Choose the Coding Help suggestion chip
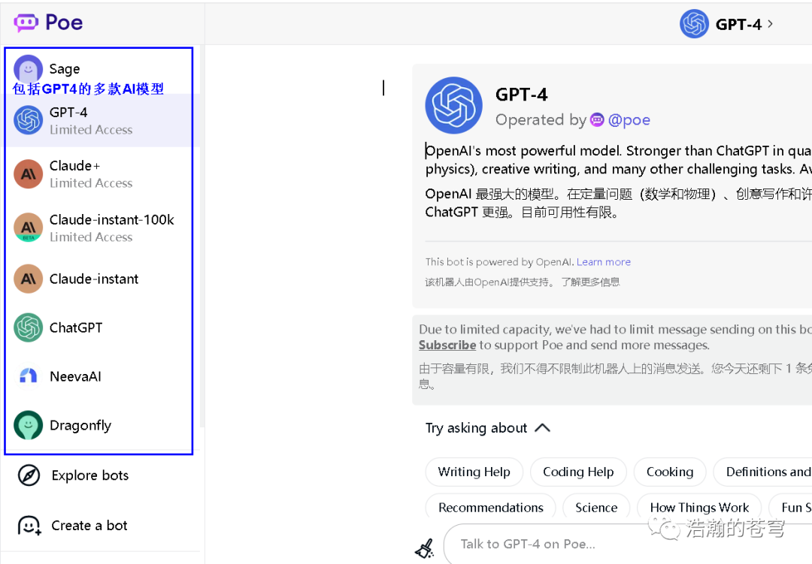This screenshot has width=812, height=564. click(578, 472)
